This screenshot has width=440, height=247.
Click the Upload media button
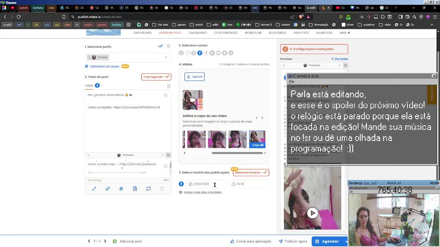[x=195, y=77]
